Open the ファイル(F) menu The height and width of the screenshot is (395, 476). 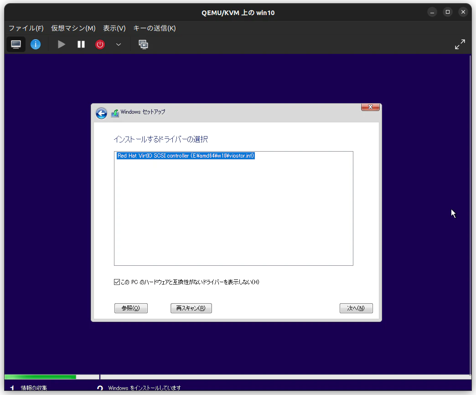pyautogui.click(x=26, y=28)
